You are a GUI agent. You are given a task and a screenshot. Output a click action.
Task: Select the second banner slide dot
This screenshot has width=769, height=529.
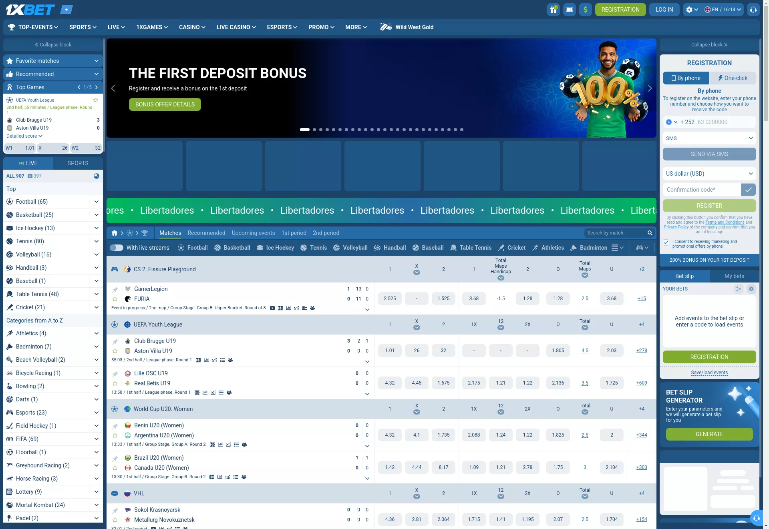coord(314,130)
